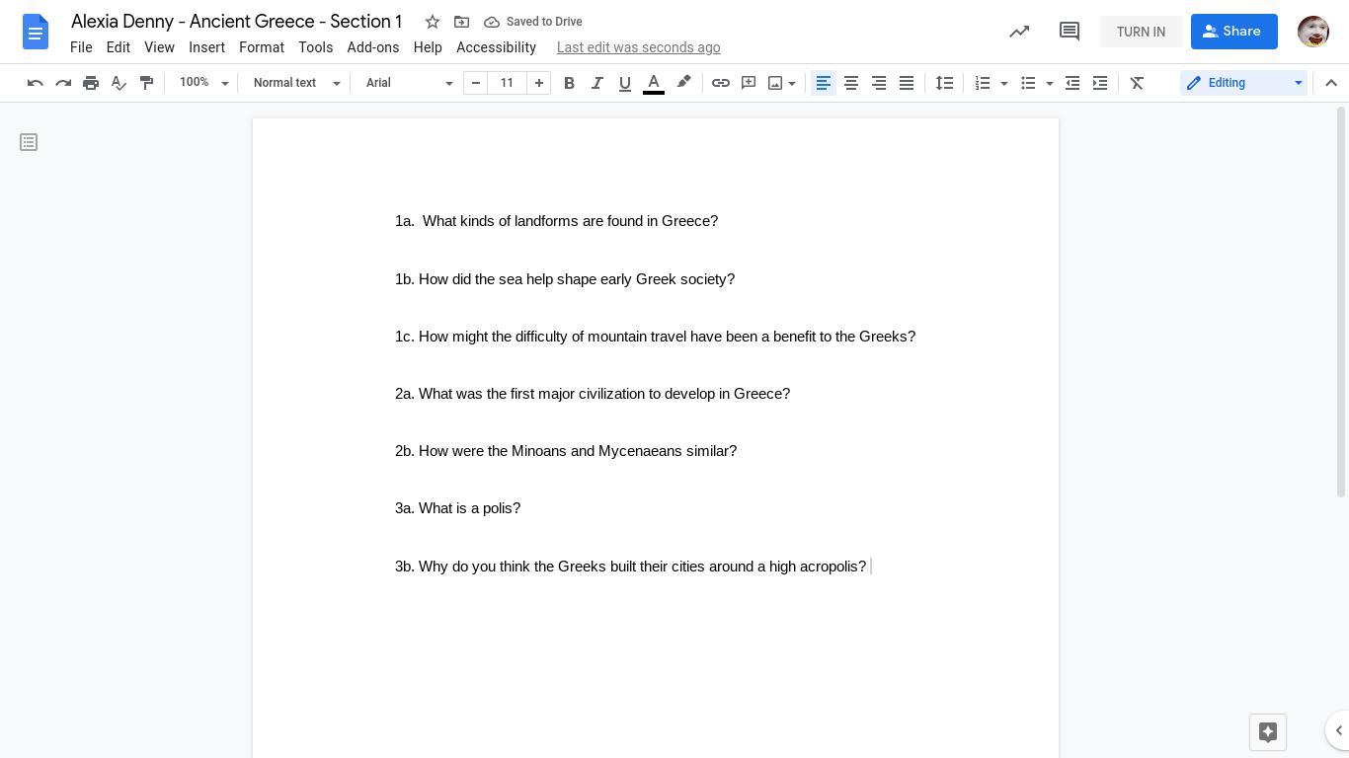Open the Editing mode dropdown
Screen dimensions: 1349x758
[1244, 83]
